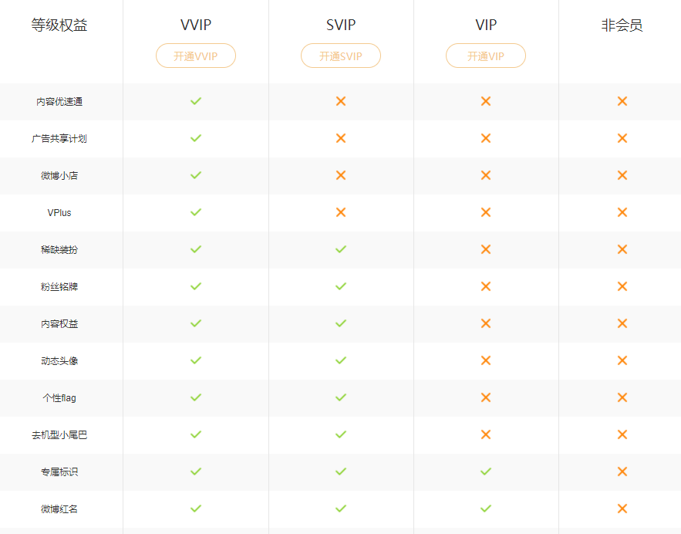Click VIP cross icon for 粉丝铭牌
This screenshot has height=534, width=681.
click(486, 286)
